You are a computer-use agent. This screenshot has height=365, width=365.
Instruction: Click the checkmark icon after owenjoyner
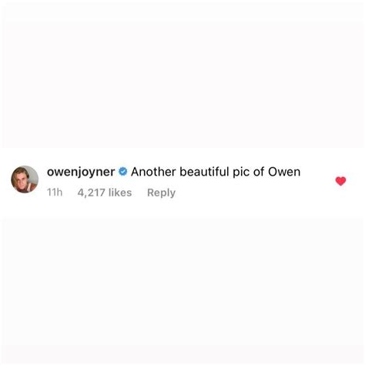pos(123,172)
